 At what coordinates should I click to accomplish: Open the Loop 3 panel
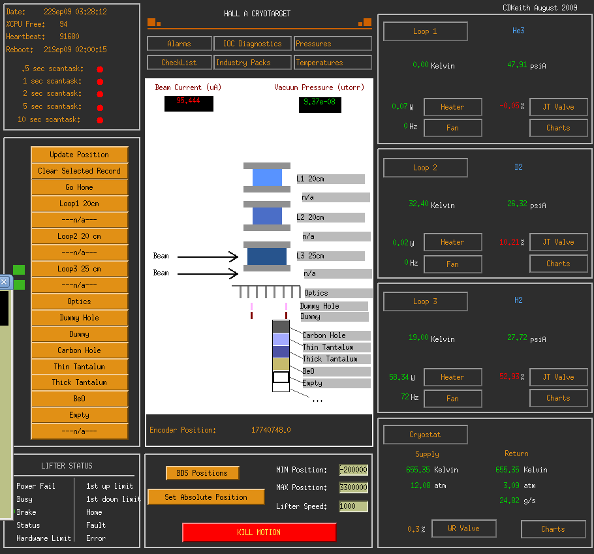pyautogui.click(x=426, y=301)
